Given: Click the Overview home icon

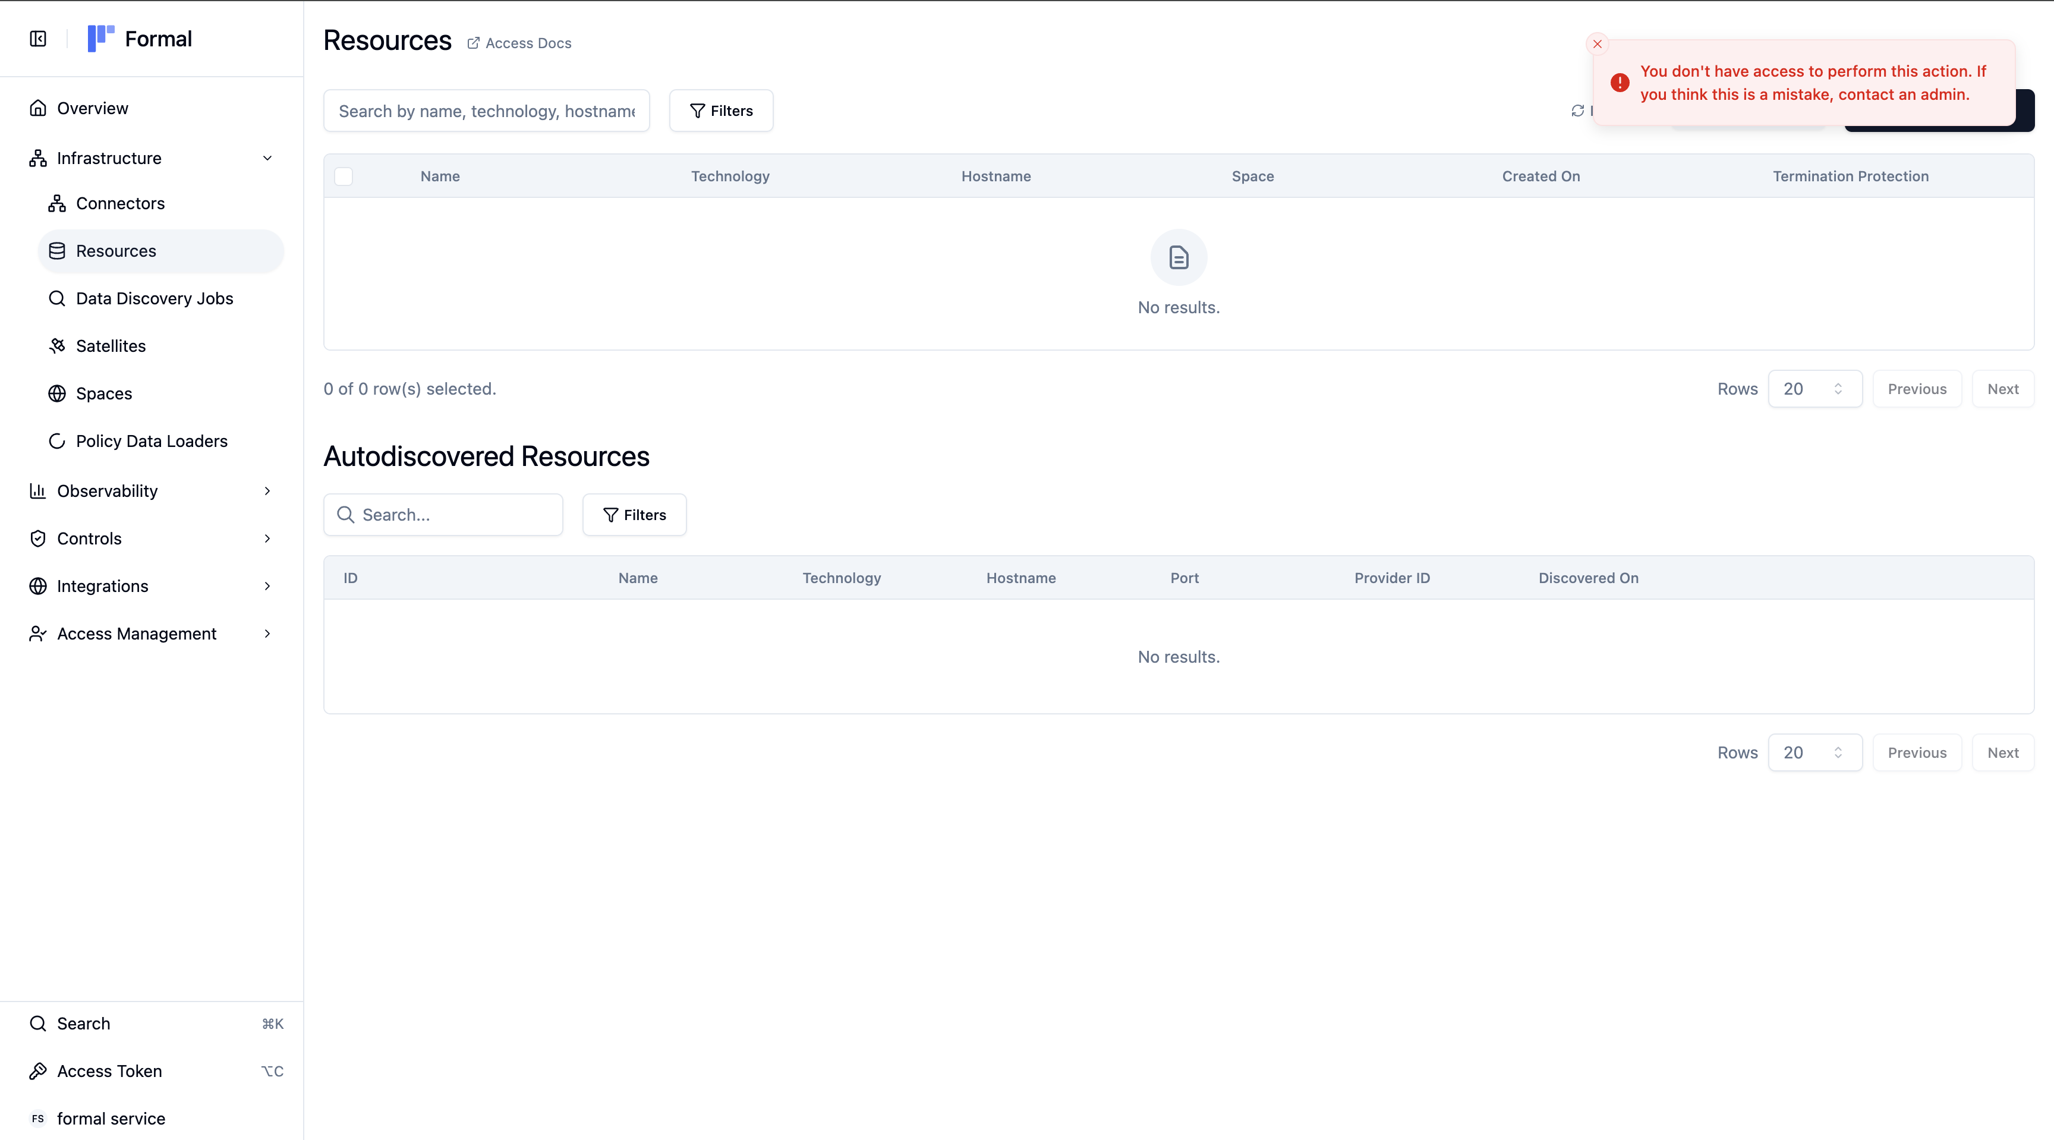Looking at the screenshot, I should (x=37, y=108).
